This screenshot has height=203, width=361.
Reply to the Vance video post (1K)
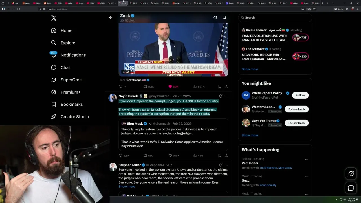122,87
